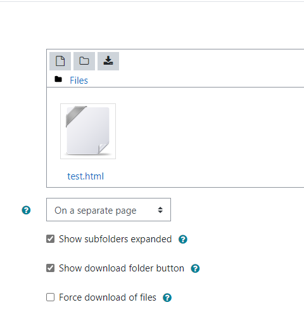This screenshot has width=304, height=319.
Task: Open help for Show download folder button
Action: point(195,268)
